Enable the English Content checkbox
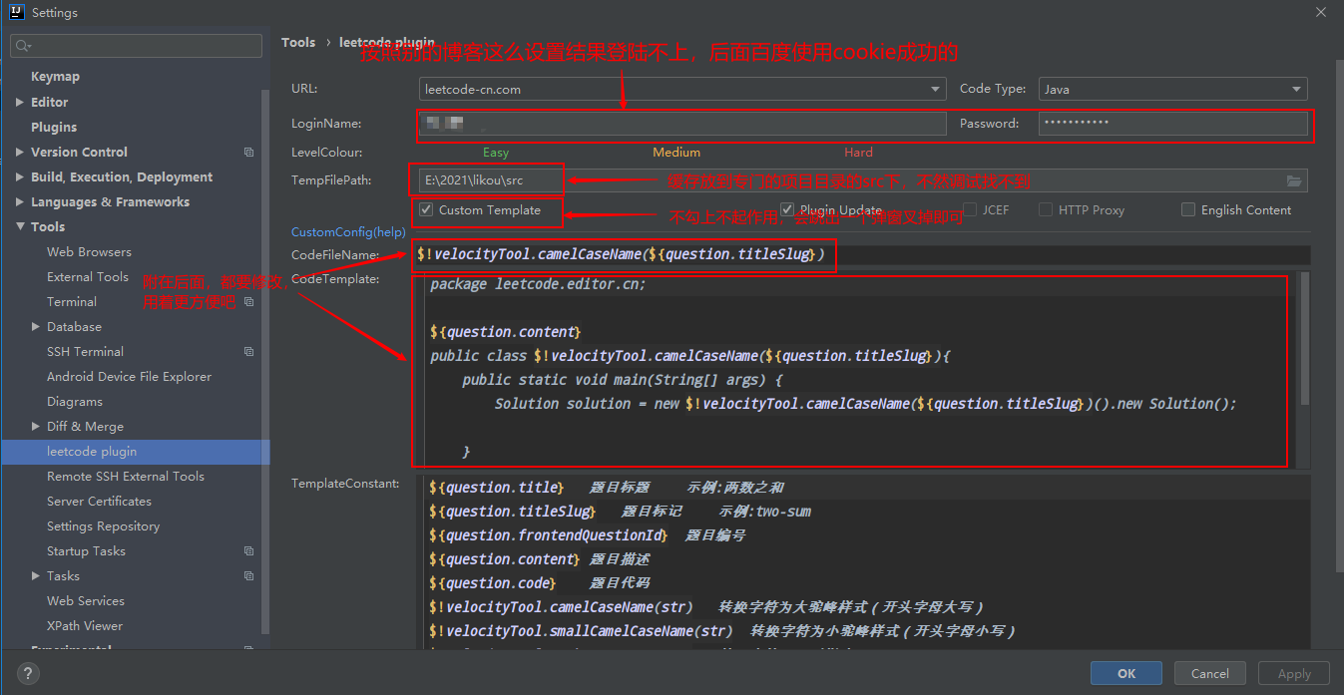 click(1188, 209)
